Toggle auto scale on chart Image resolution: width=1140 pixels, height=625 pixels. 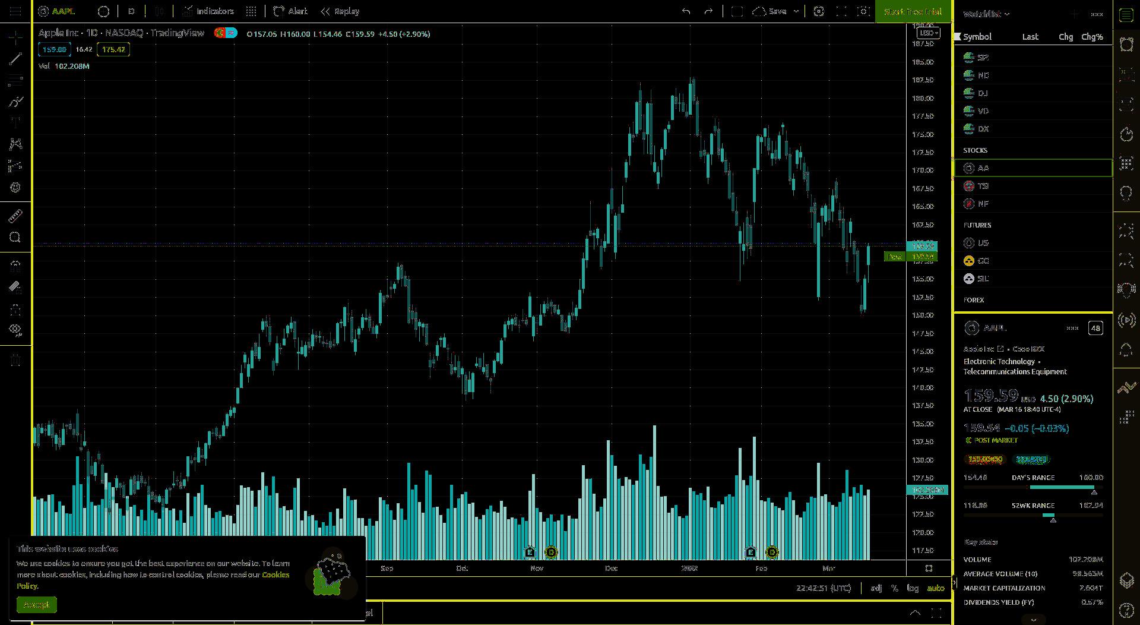pos(936,588)
